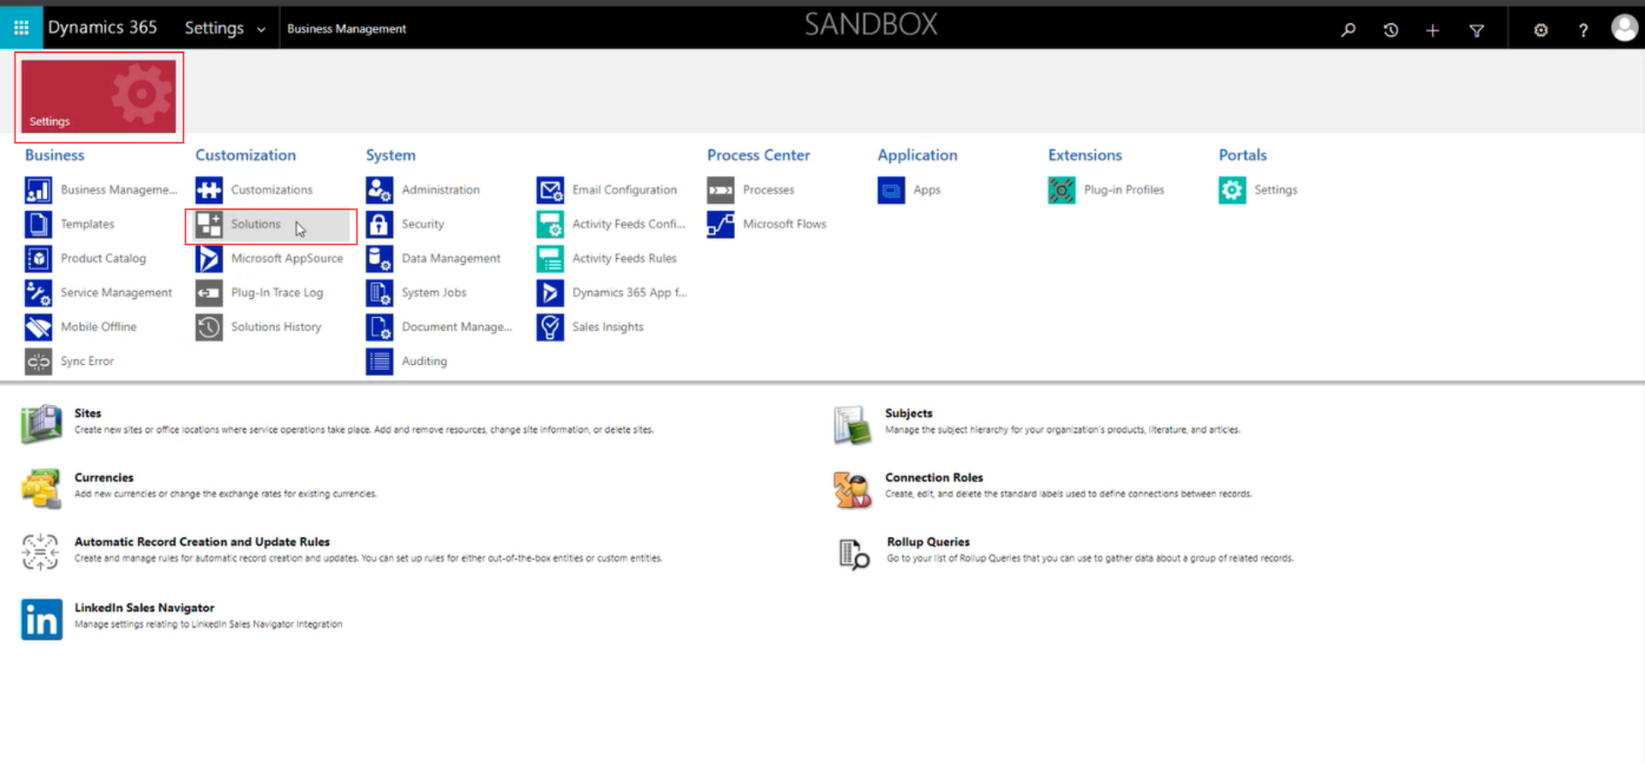Image resolution: width=1645 pixels, height=764 pixels.
Task: Click the LinkedIn logo icon
Action: [x=42, y=619]
